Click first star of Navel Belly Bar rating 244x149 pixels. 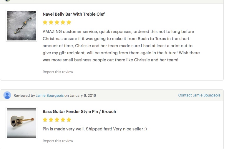coord(45,22)
